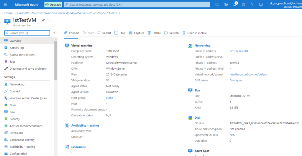The image size is (302, 156).
Task: Select private IP 10.0.0.4
Action: tap(234, 63)
